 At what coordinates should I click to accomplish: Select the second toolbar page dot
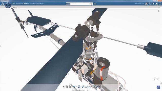pos(89,90)
